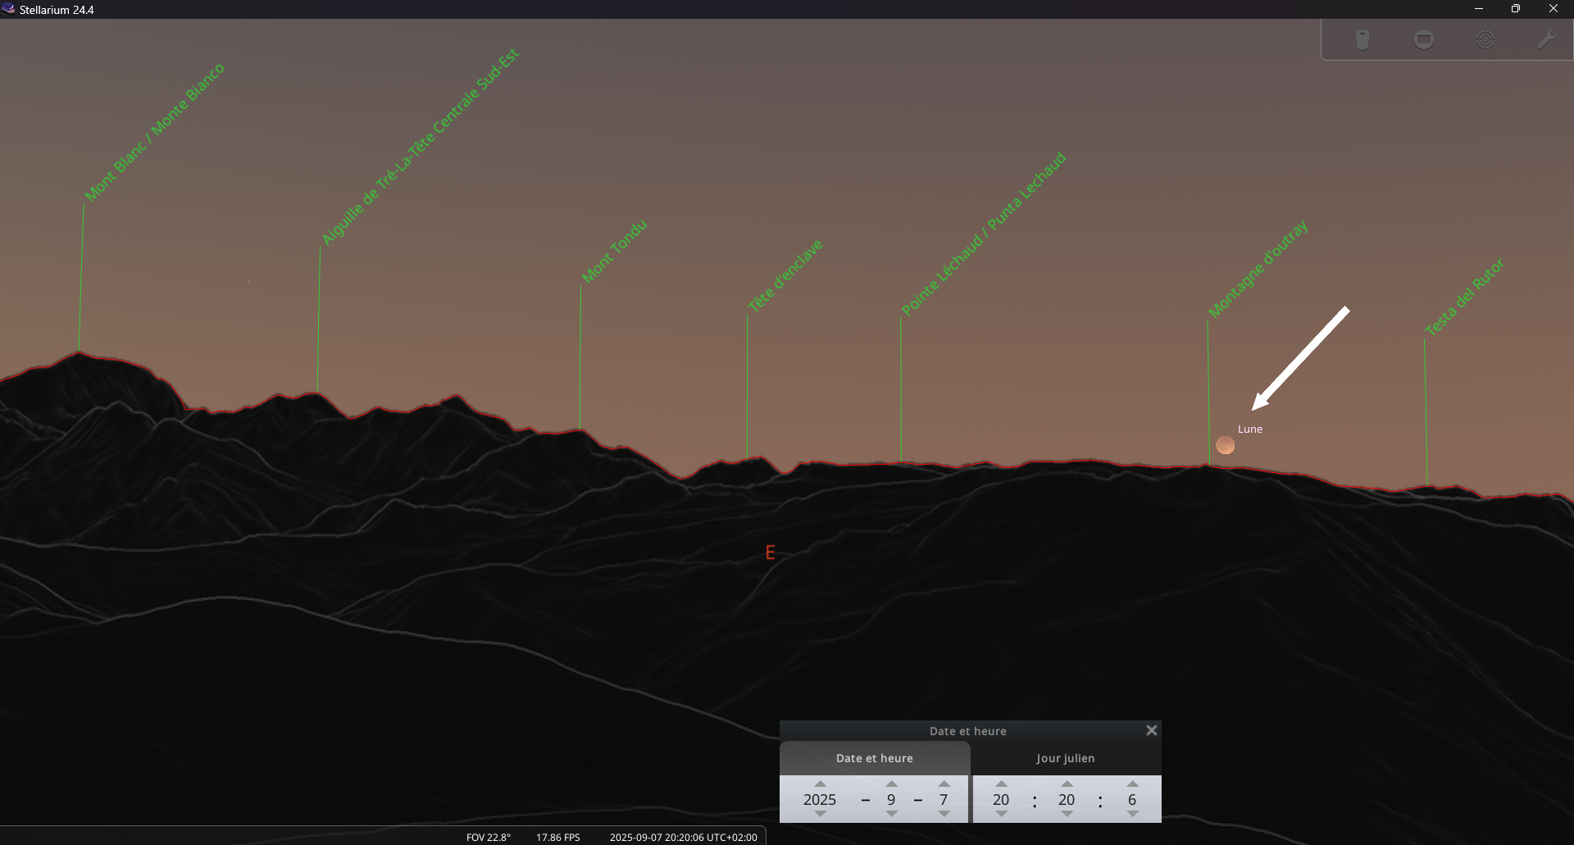Viewport: 1574px width, 845px height.
Task: Toggle the sensor frame view icon
Action: [1424, 39]
